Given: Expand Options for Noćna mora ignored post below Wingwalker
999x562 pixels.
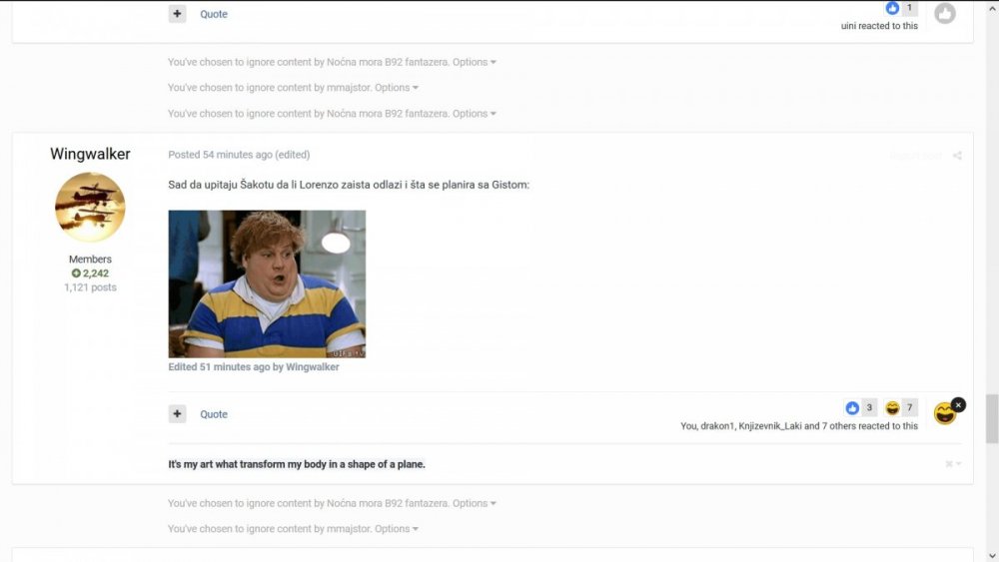Looking at the screenshot, I should point(474,503).
